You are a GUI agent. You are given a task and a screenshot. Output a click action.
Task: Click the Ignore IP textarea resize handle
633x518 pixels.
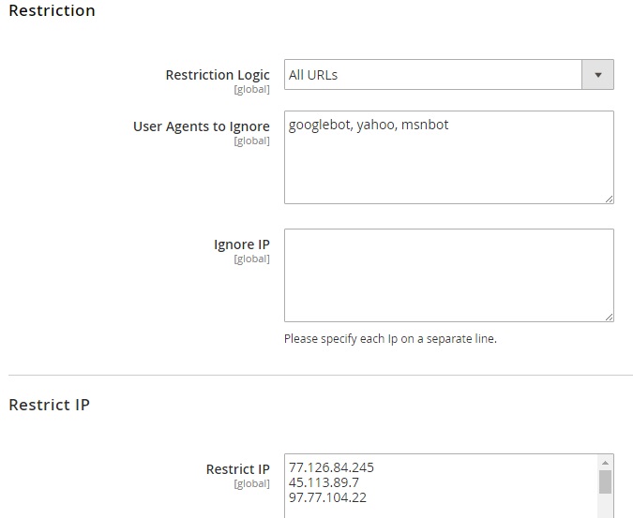[x=609, y=317]
